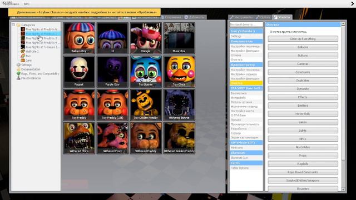Image resolution: width=356 pixels, height=200 pixels.
Task: Click the Constraints cleanup button
Action: [303, 72]
